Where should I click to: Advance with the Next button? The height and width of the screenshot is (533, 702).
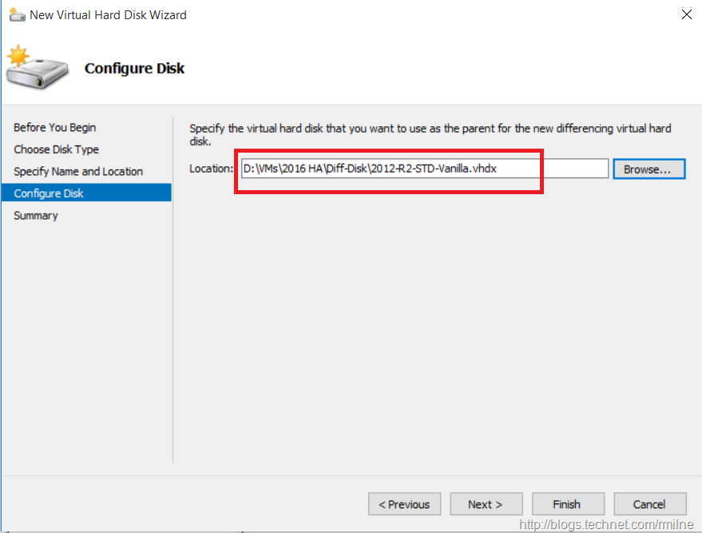point(486,504)
